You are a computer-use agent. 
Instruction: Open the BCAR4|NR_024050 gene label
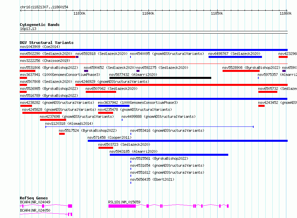click(35, 210)
